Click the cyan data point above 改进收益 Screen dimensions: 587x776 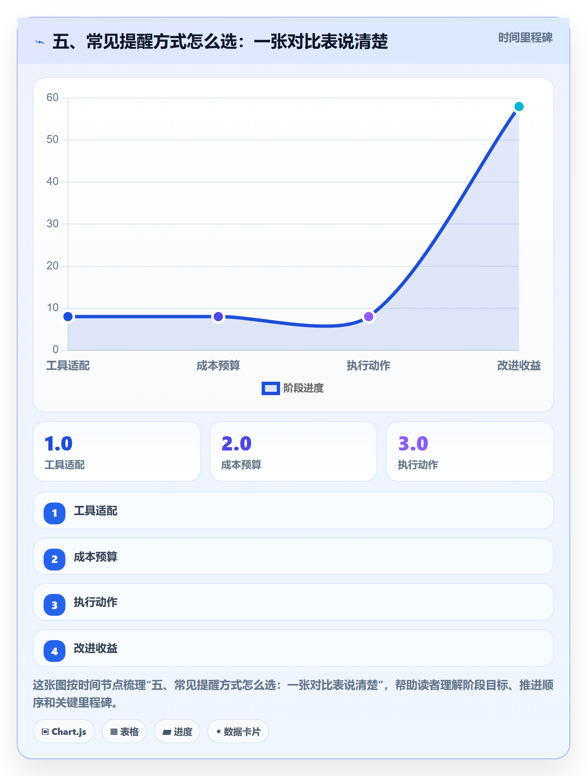click(519, 107)
